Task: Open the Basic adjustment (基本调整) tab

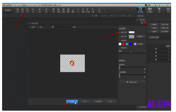Action: pos(140,10)
